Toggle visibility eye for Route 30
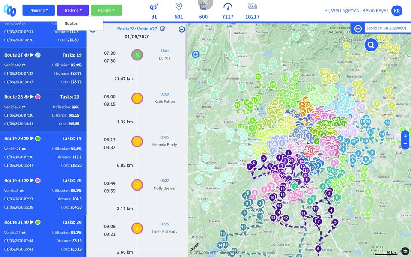This screenshot has width=411, height=257. pos(26,180)
